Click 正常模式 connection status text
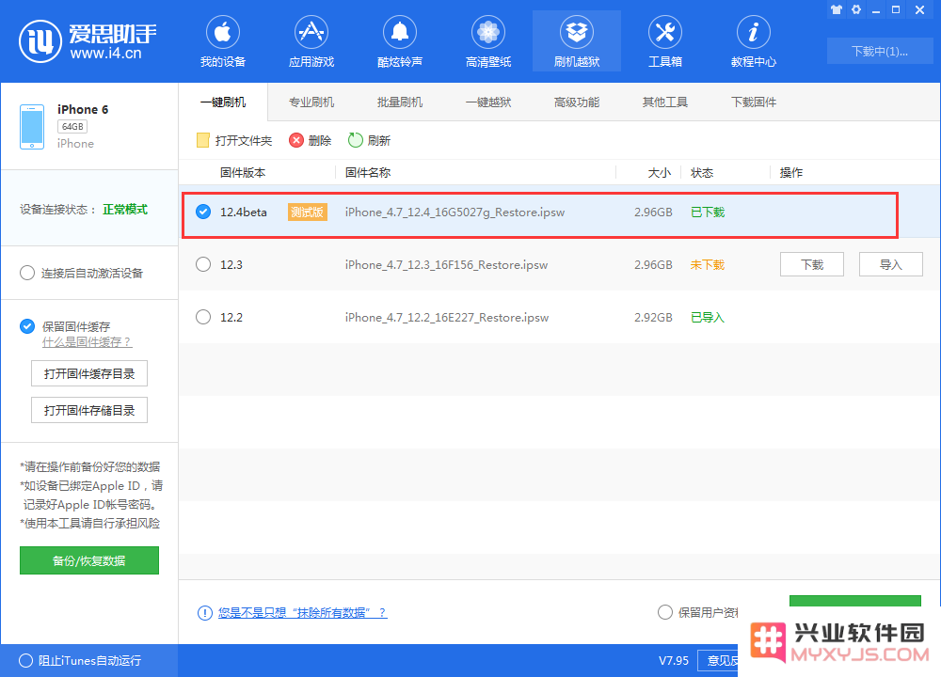This screenshot has height=677, width=941. click(x=125, y=210)
